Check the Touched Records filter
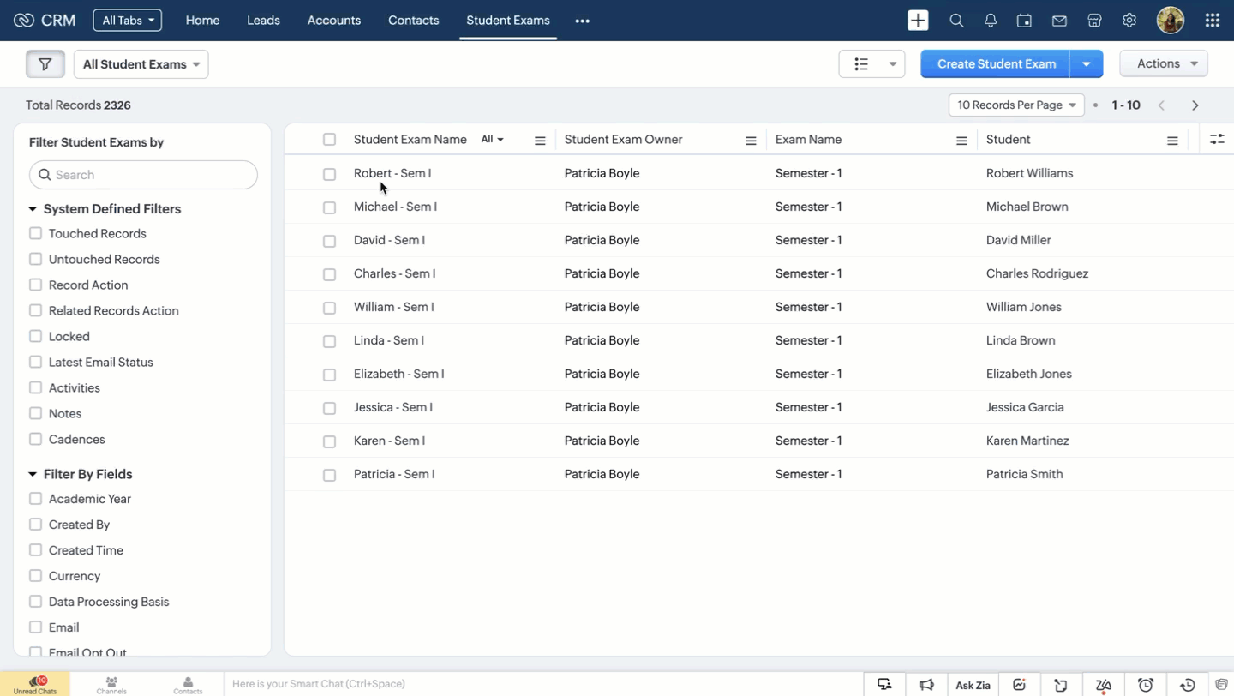This screenshot has height=696, width=1234. [35, 233]
